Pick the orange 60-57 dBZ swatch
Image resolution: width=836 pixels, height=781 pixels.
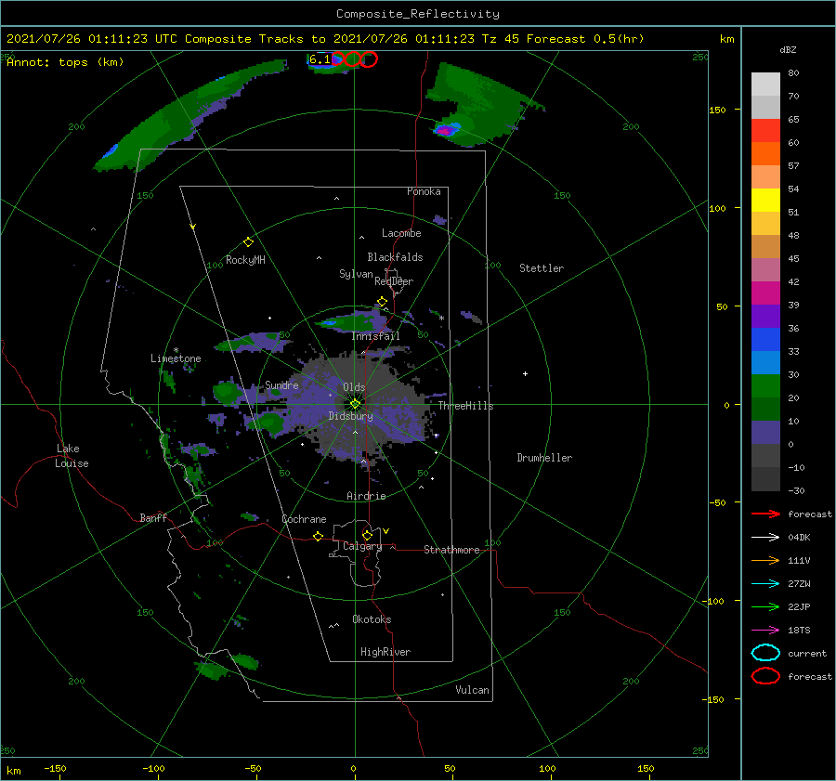765,153
